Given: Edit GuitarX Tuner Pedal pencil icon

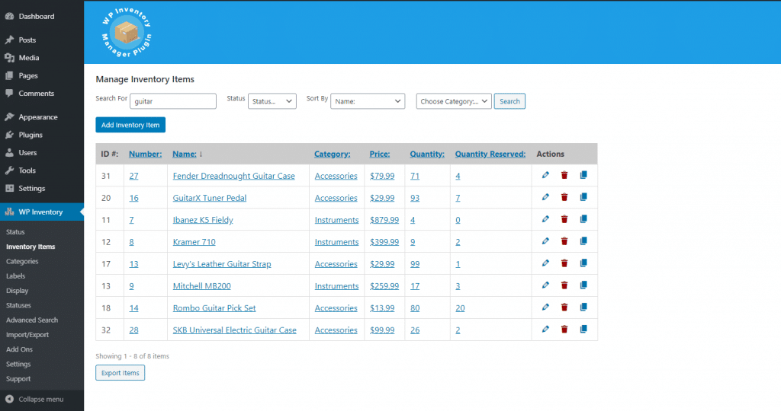Looking at the screenshot, I should point(545,197).
